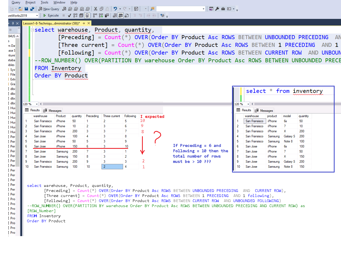Viewport: 341px width, 259px height.
Task: Open the Help menu
Action: 74,2
